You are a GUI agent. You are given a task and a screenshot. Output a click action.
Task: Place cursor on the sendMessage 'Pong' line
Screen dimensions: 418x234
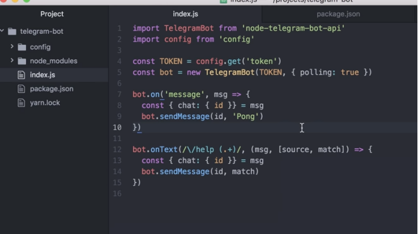[x=202, y=117]
